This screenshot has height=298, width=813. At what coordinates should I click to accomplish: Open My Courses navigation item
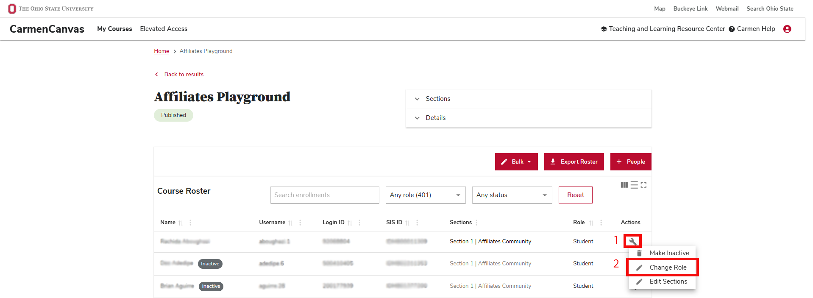point(114,29)
